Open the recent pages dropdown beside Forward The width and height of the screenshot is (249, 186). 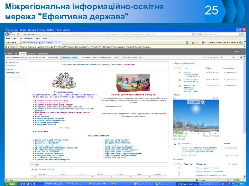point(14,34)
